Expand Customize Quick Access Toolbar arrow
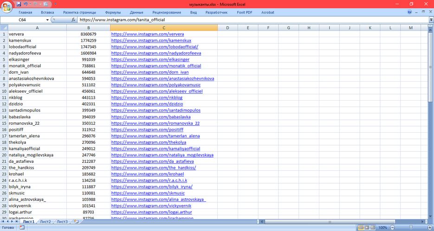Image resolution: width=434 pixels, height=231 pixels. point(55,4)
